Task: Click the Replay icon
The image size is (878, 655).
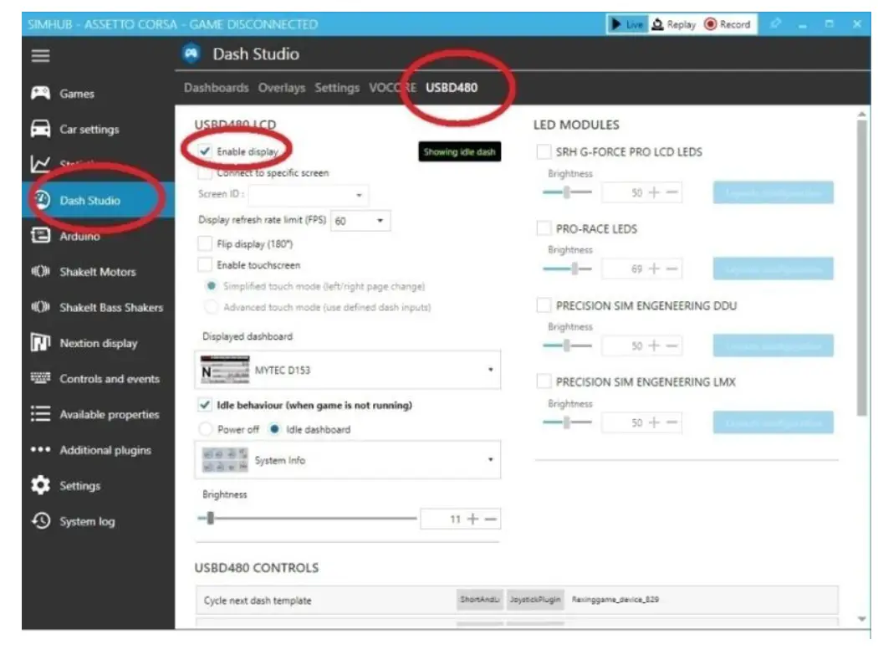Action: [657, 24]
